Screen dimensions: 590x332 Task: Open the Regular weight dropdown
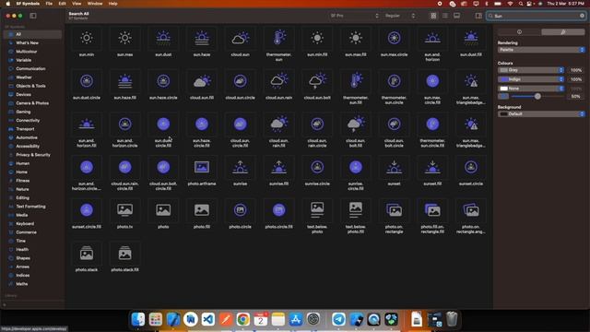pyautogui.click(x=400, y=16)
